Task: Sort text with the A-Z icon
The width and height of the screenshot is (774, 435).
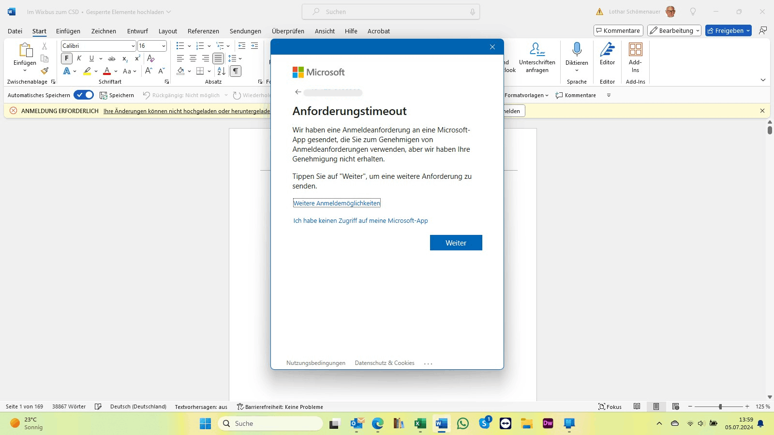Action: tap(222, 71)
